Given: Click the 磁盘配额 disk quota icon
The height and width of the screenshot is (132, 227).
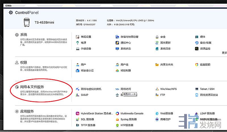Looking at the screenshot, I should 197,65.
